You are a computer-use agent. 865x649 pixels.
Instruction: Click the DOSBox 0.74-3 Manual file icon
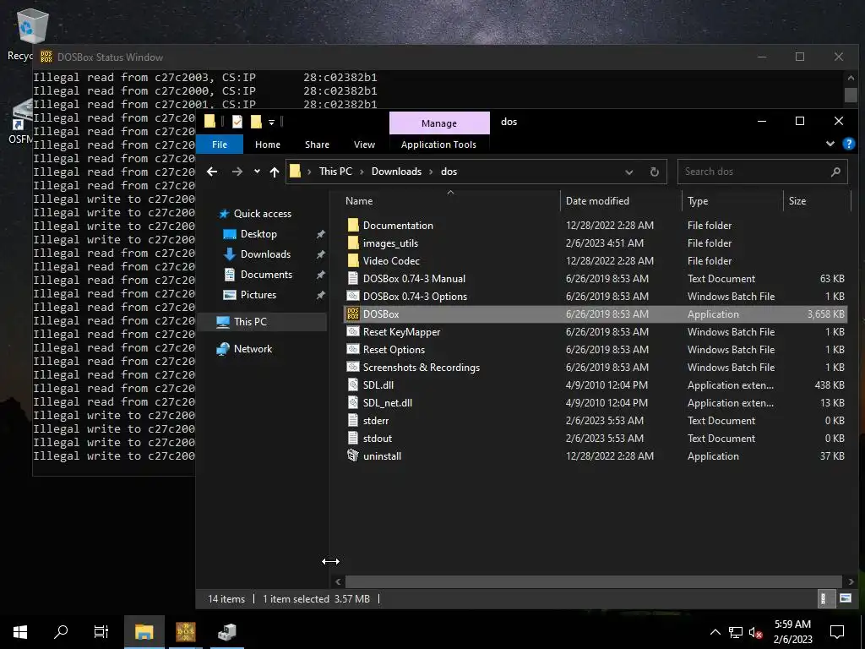click(353, 279)
